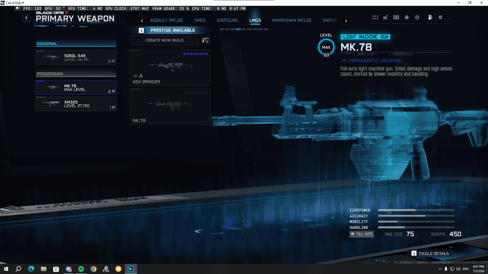488x274 pixels.
Task: Show previous weapon categories with the left chevron
Action: pyautogui.click(x=142, y=21)
